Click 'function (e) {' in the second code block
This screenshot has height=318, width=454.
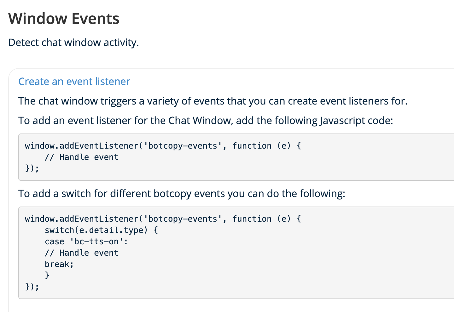[x=267, y=219]
